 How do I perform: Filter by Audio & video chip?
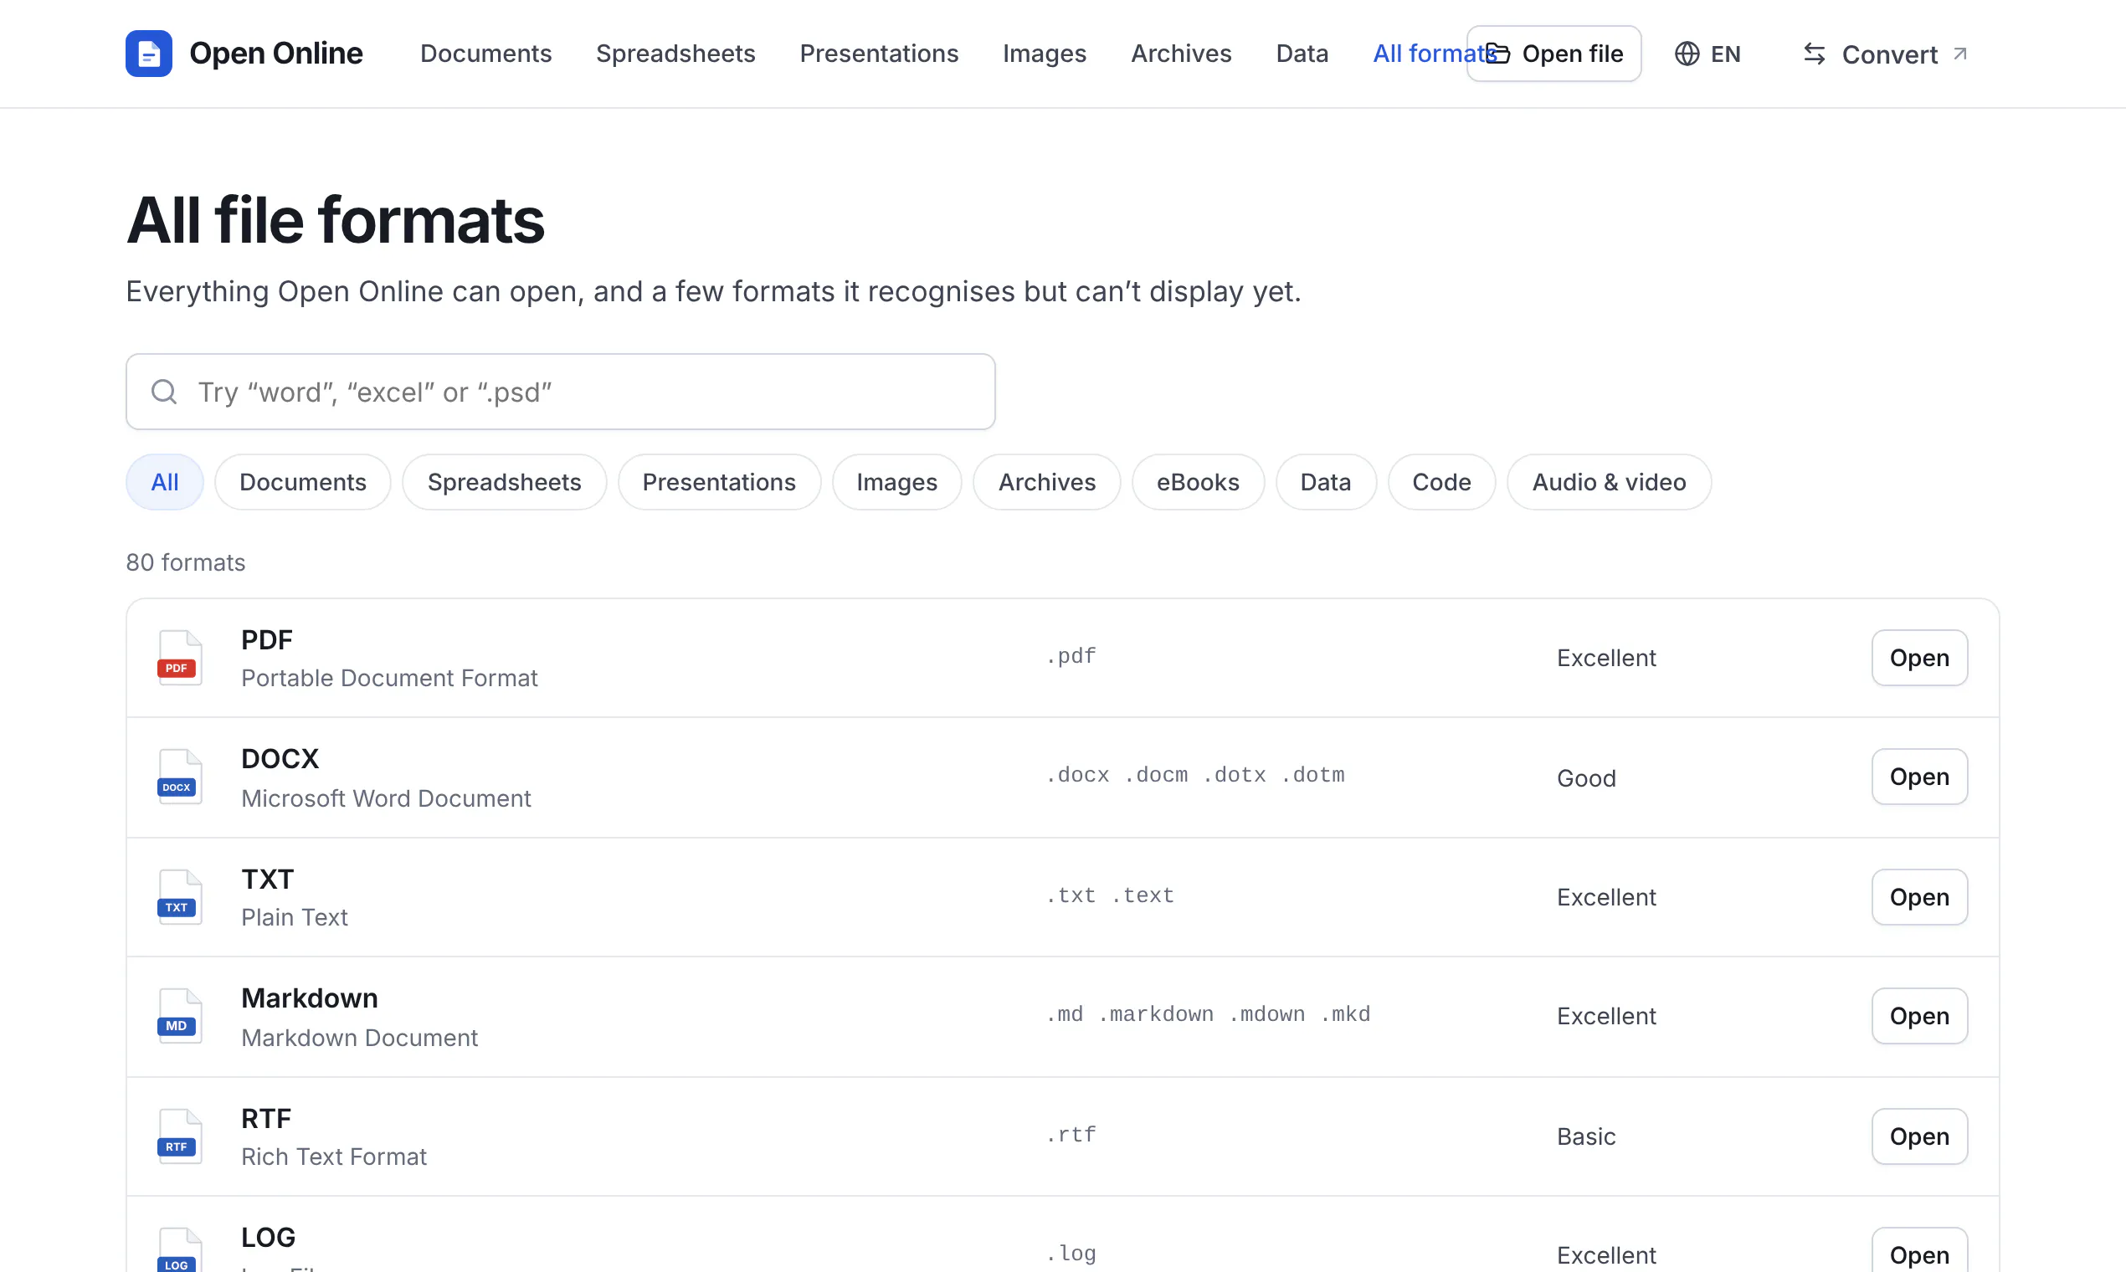1608,482
